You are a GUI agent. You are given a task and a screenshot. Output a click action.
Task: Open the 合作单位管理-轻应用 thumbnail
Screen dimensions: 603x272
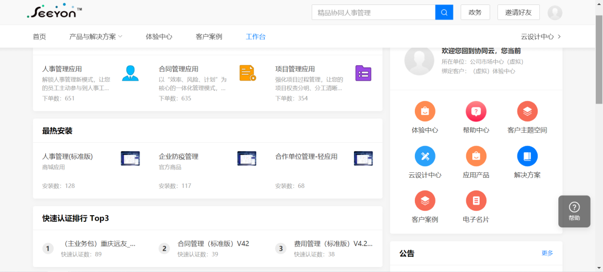(x=363, y=158)
